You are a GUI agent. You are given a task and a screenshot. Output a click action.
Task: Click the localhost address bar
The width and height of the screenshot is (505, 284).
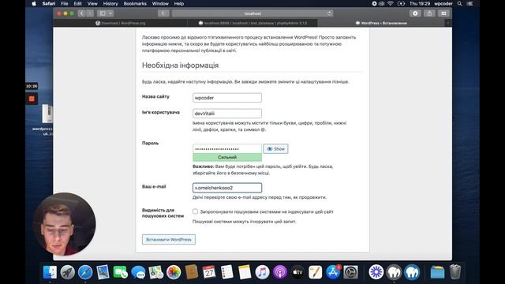[252, 13]
